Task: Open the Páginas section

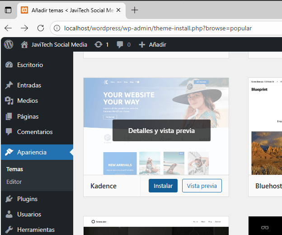Action: (x=28, y=116)
